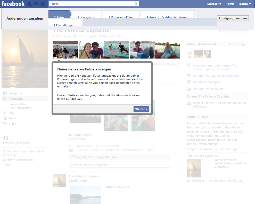Click chart icon beside Statistiken anzeigen
This screenshot has height=204, width=255.
coord(189,82)
